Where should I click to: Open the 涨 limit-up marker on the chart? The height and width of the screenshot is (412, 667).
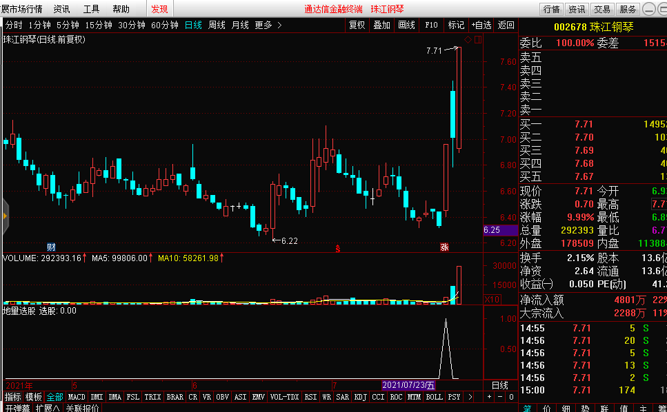point(444,247)
